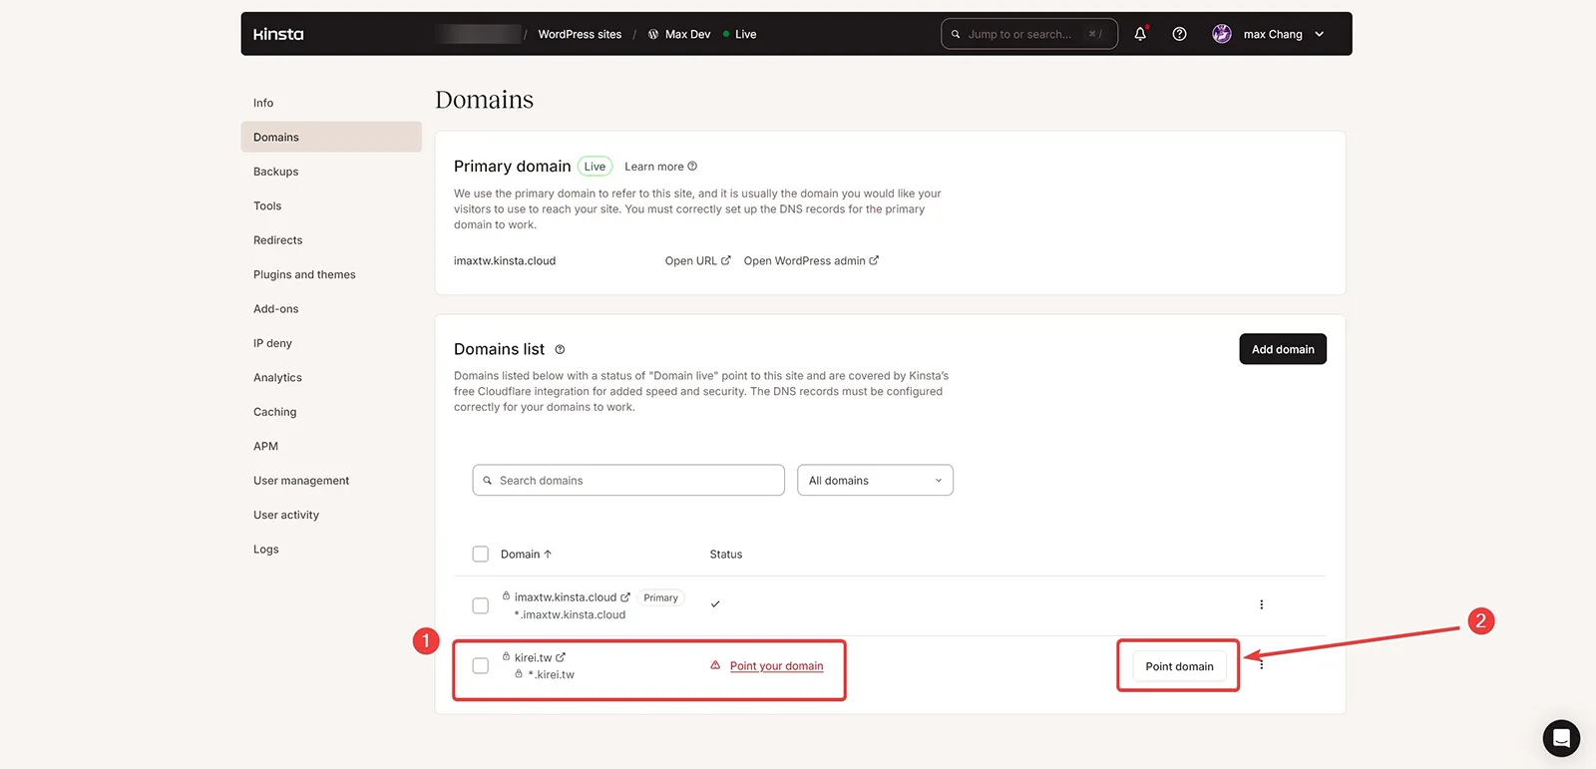Click the WordPress icon beside Max Dev

653,34
